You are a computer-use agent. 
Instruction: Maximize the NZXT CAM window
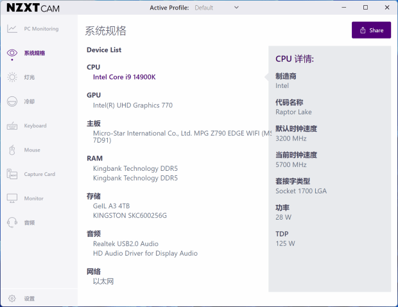pyautogui.click(x=365, y=7)
